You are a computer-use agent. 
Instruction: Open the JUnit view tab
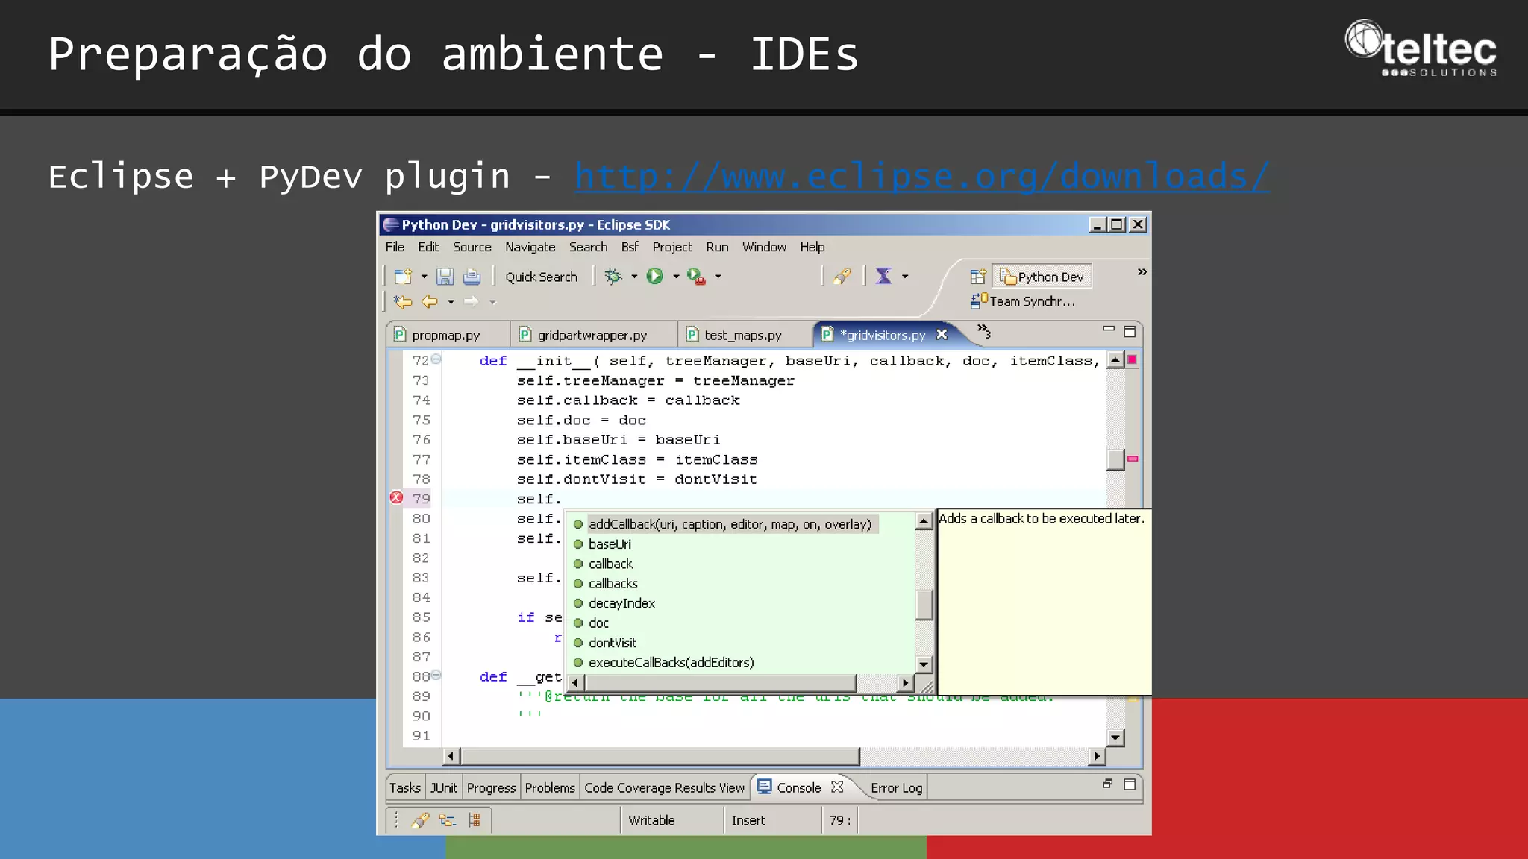(x=444, y=787)
